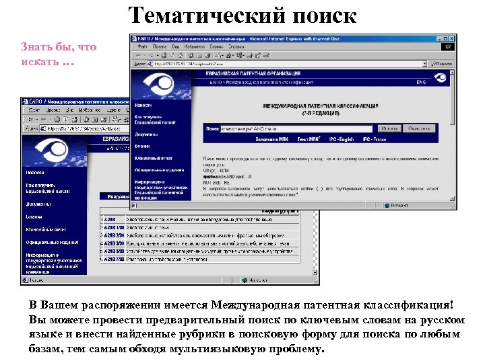Open Документы in front window sidebar
Screen dimensions: 485x363
(x=146, y=134)
